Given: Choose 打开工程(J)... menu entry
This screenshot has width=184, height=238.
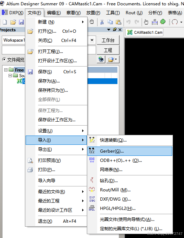Looking at the screenshot, I should (x=56, y=52).
